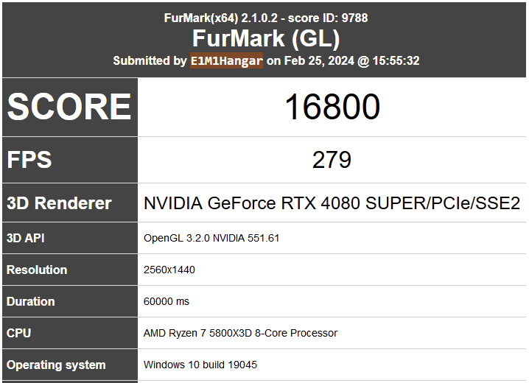Viewport: 529px width, 383px height.
Task: Select the 60000 ms duration value
Action: click(x=167, y=301)
